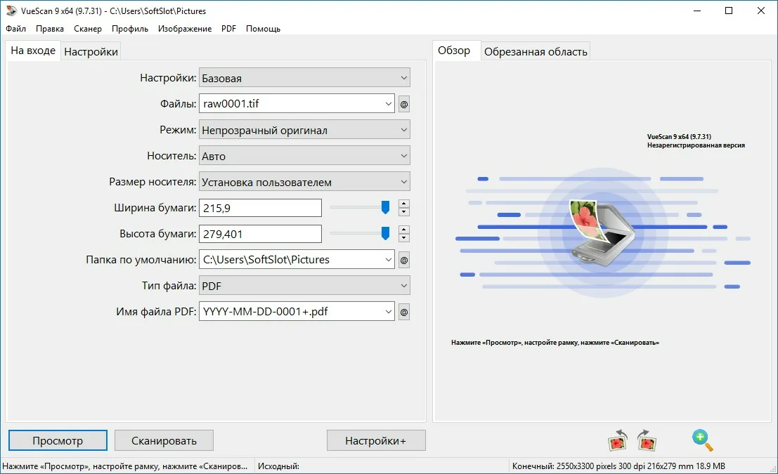Click the Просмотр button
Viewport: 778px width, 474px height.
pos(58,440)
